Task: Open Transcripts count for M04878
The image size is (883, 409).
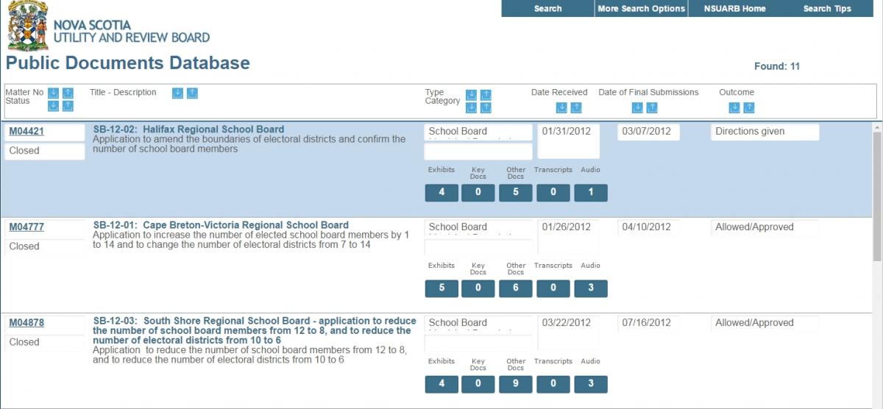Action: pos(553,384)
